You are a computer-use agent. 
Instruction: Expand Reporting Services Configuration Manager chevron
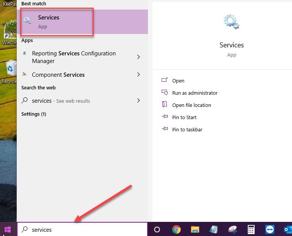pos(138,57)
